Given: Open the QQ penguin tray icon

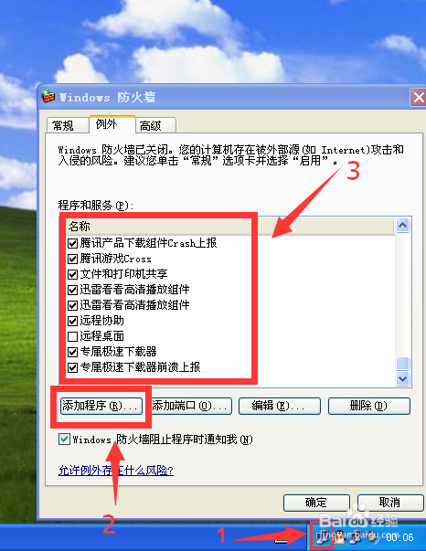Looking at the screenshot, I should click(x=339, y=536).
